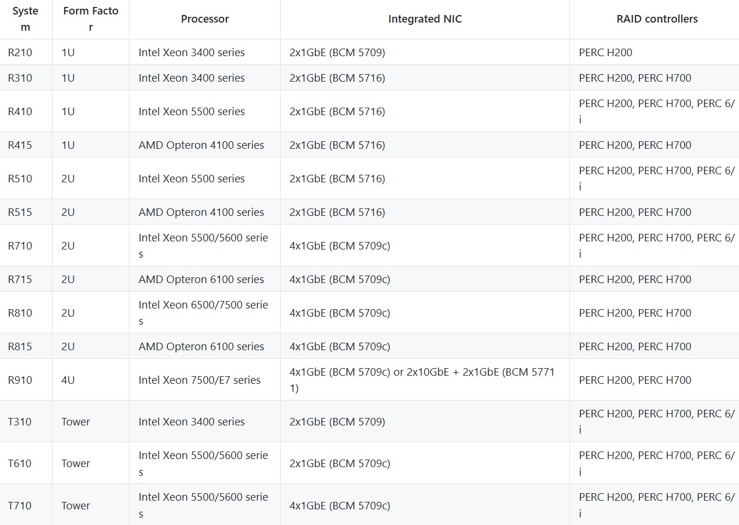Select 2x1GbE (BCM 5716) in R410 row
739x525 pixels.
click(x=425, y=111)
